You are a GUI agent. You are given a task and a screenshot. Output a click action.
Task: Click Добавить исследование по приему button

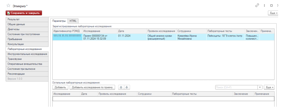coord(92,87)
